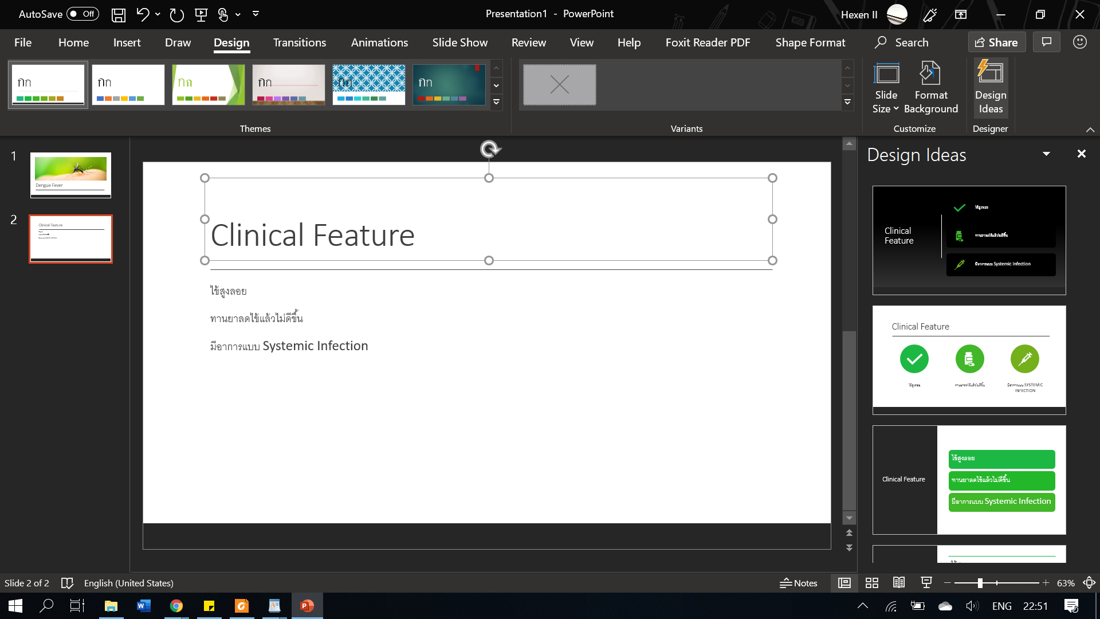Select the Dengue Fever slide 1 thumbnail
The height and width of the screenshot is (619, 1100).
point(70,175)
